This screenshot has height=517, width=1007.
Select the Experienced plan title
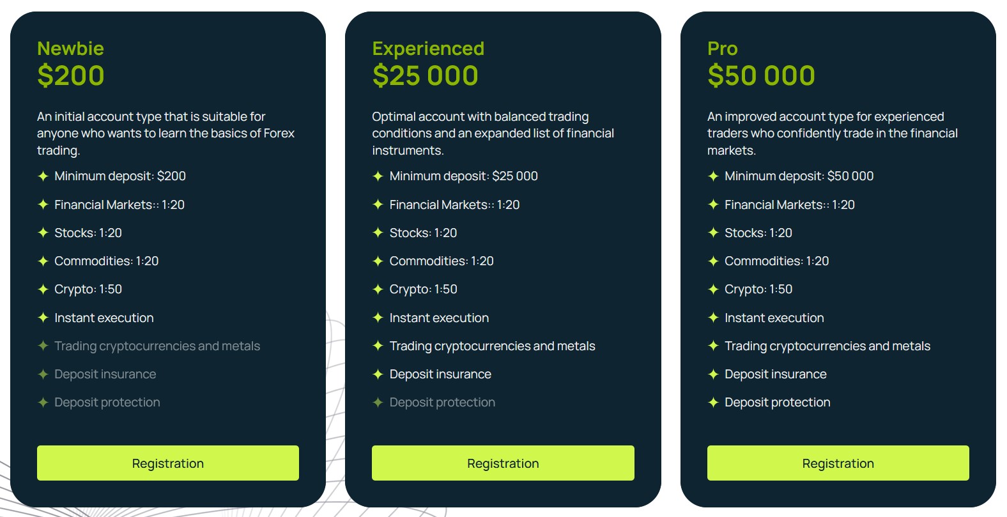pyautogui.click(x=428, y=49)
